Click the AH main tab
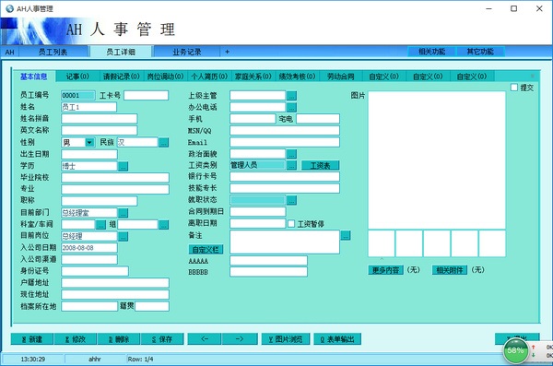Viewport: 553px width, 366px height. [x=9, y=52]
